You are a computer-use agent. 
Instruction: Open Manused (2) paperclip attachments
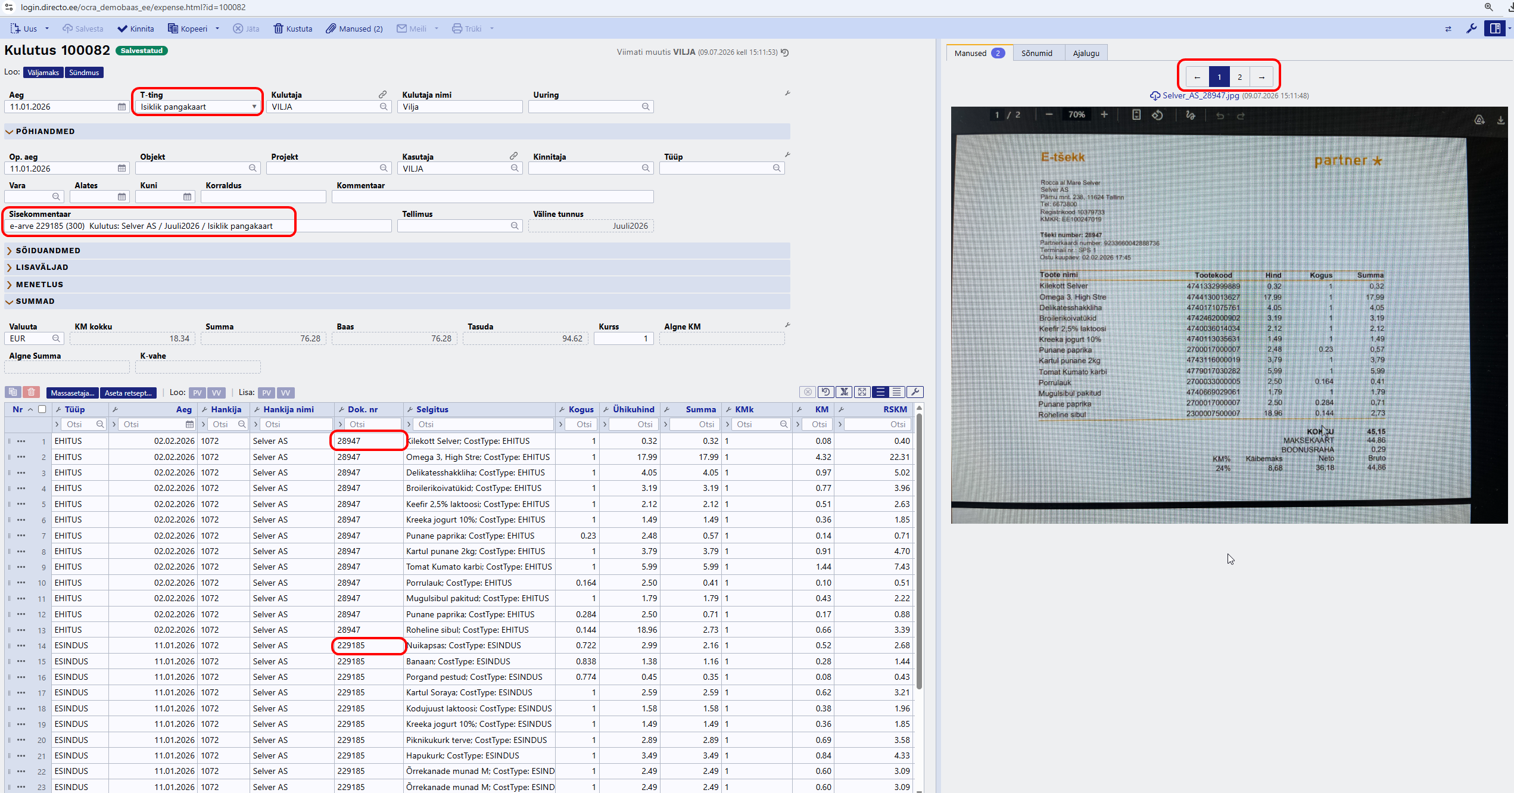tap(354, 29)
